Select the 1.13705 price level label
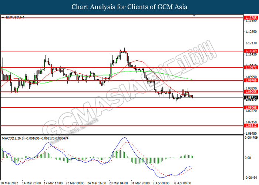 click(x=251, y=17)
